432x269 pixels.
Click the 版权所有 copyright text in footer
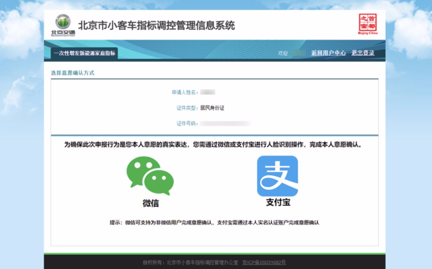(190, 262)
